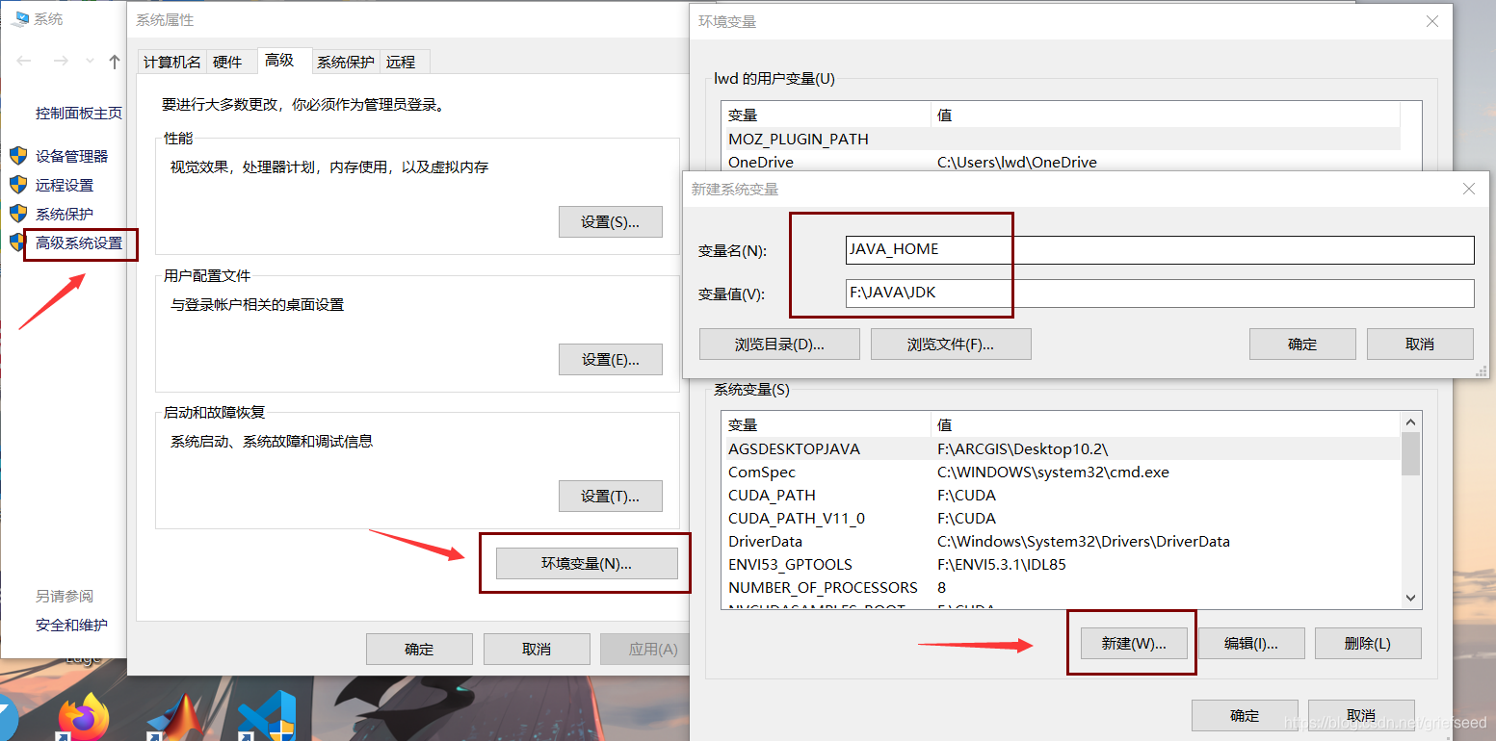
Task: Click 新建(W)... under system variables
Action: coord(1132,643)
